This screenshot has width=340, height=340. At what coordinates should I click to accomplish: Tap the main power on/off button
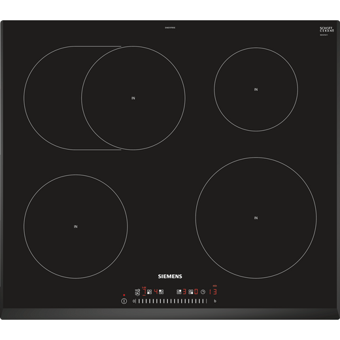(124, 301)
